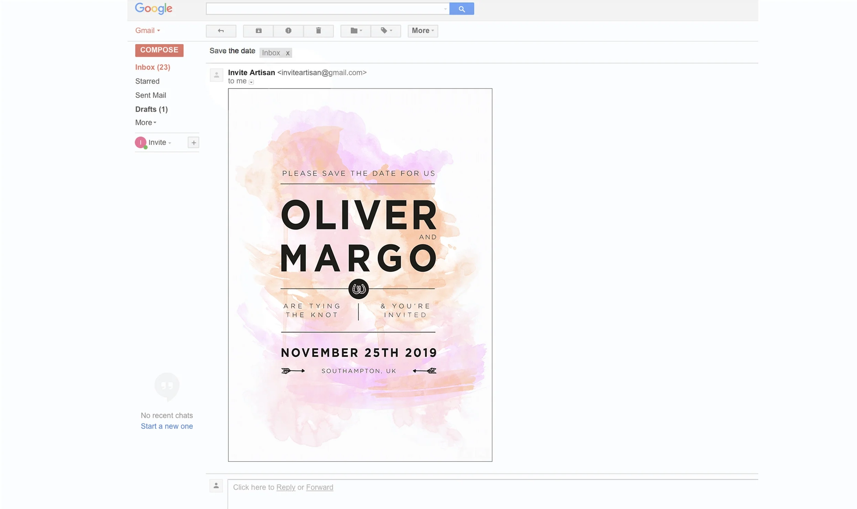Screen dimensions: 857x509
Task: Expand the sidebar More labels list
Action: point(146,123)
